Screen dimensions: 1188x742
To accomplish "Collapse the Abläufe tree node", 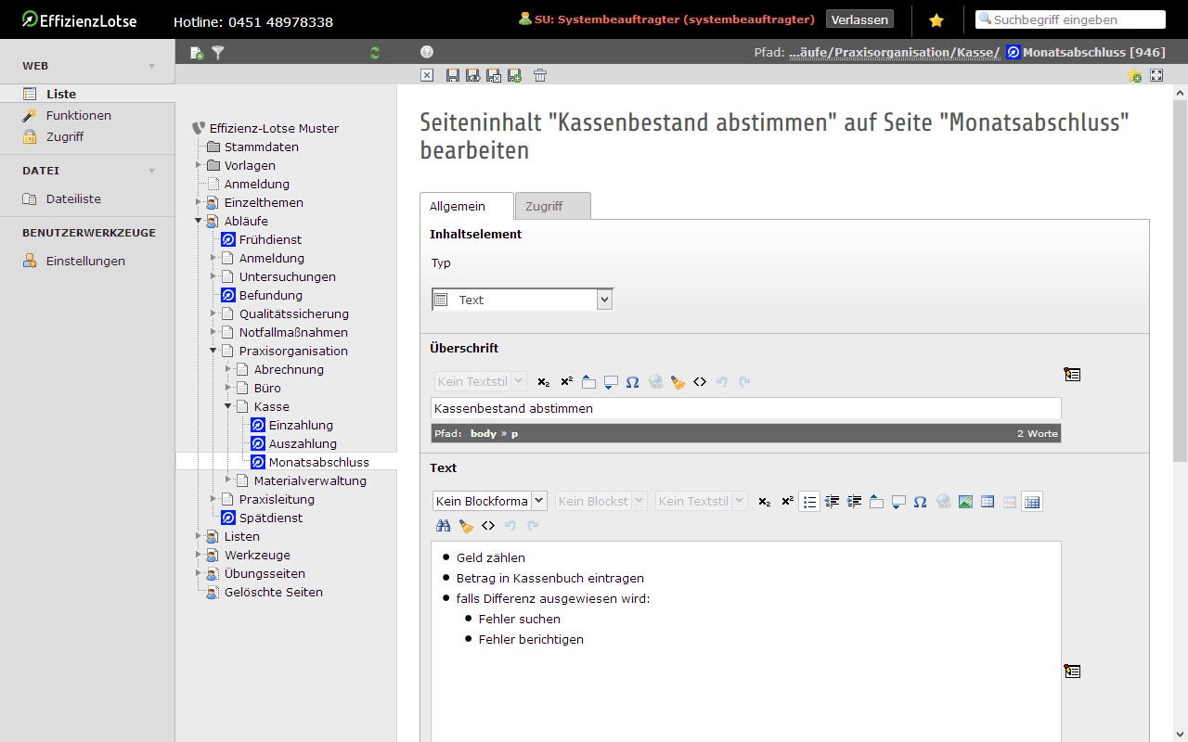I will pos(199,221).
